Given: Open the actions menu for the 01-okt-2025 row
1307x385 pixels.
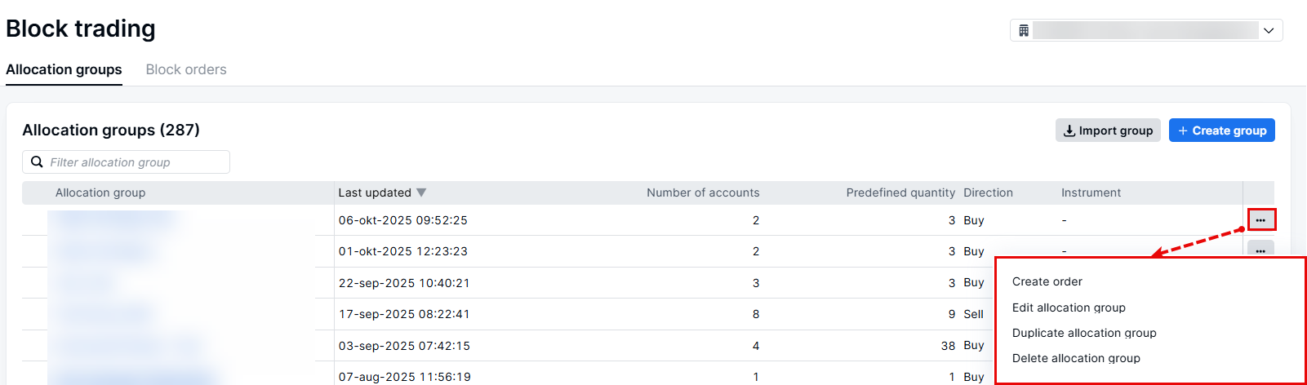Looking at the screenshot, I should click(x=1260, y=250).
